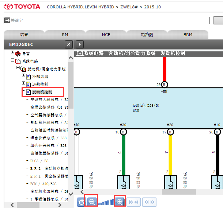Collapse the 系统电路 tree node
Image resolution: width=223 pixels, height=211 pixels.
(12, 60)
